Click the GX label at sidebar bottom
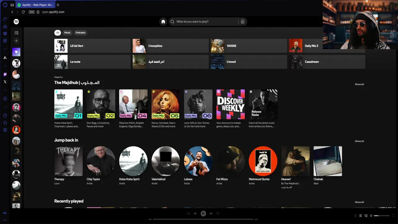This screenshot has width=398, height=224. pos(5,213)
